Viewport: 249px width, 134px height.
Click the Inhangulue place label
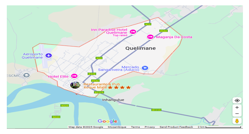tap(113, 100)
